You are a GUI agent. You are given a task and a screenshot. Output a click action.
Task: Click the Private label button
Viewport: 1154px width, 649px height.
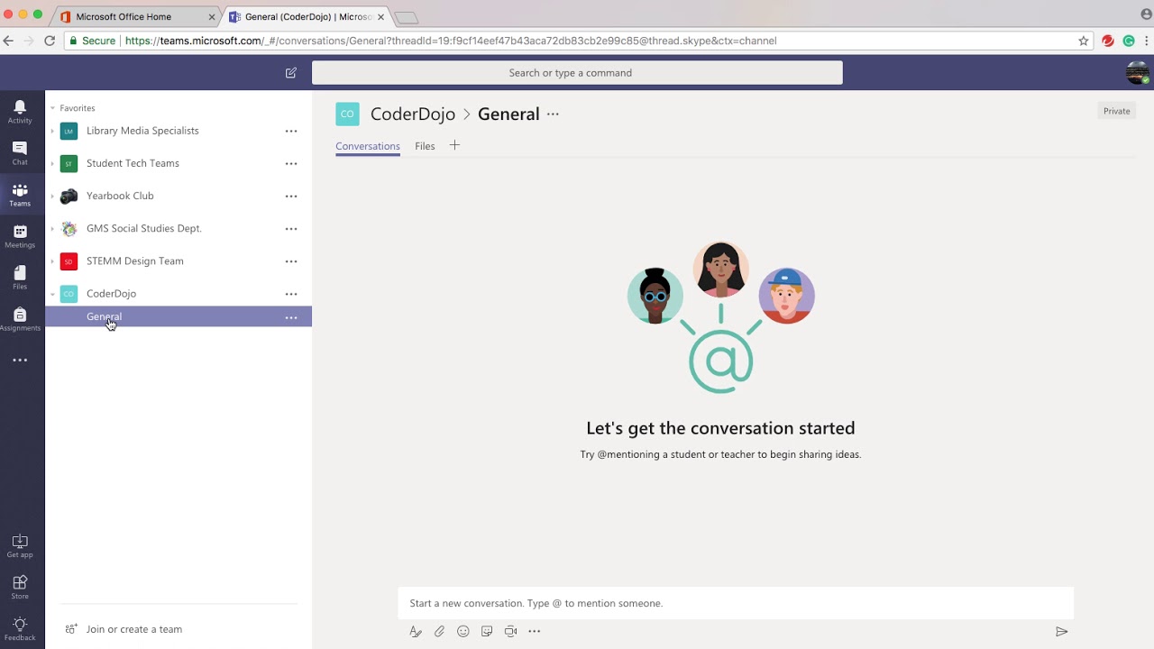[x=1116, y=111]
